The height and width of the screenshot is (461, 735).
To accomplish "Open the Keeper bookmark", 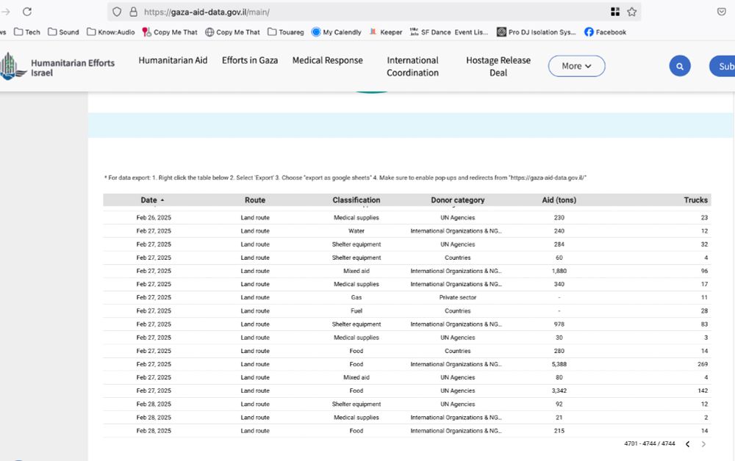I will [x=386, y=32].
